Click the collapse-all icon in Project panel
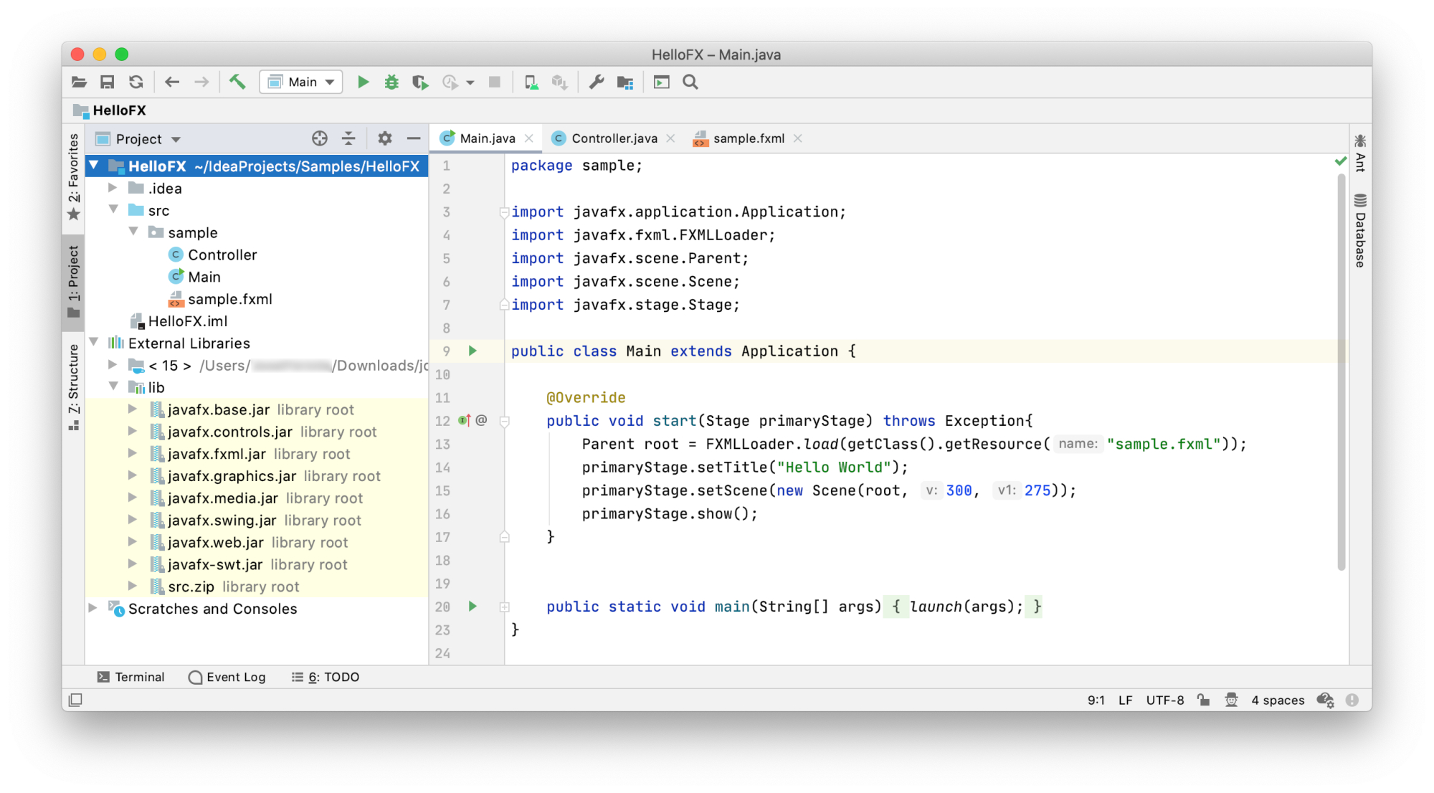 (348, 138)
